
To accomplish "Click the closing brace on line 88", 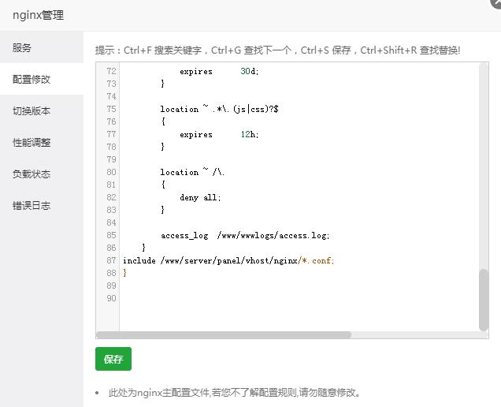I will 124,273.
